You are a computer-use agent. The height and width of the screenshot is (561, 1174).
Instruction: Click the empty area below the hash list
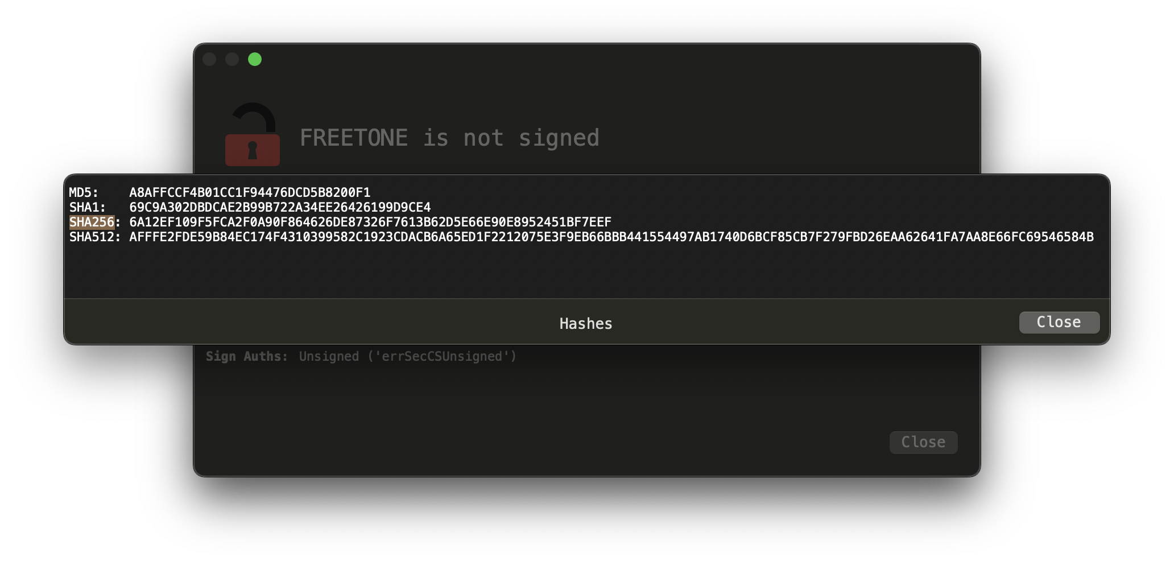[x=586, y=270]
